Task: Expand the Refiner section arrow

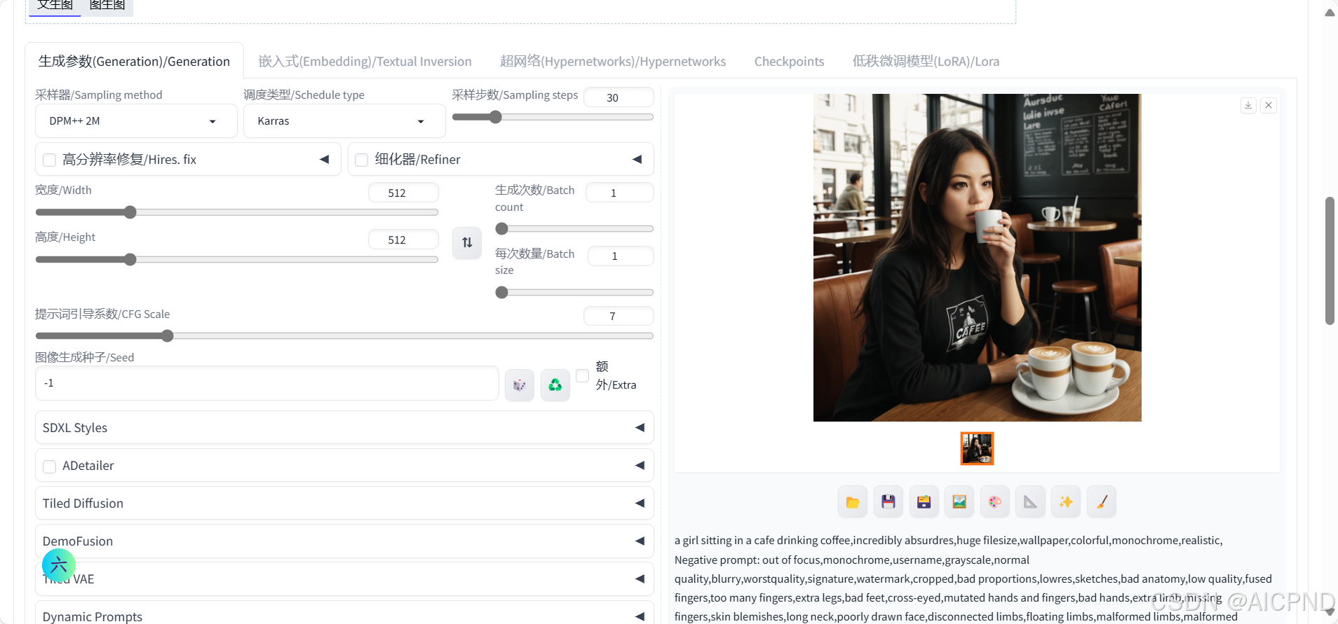Action: [x=637, y=160]
